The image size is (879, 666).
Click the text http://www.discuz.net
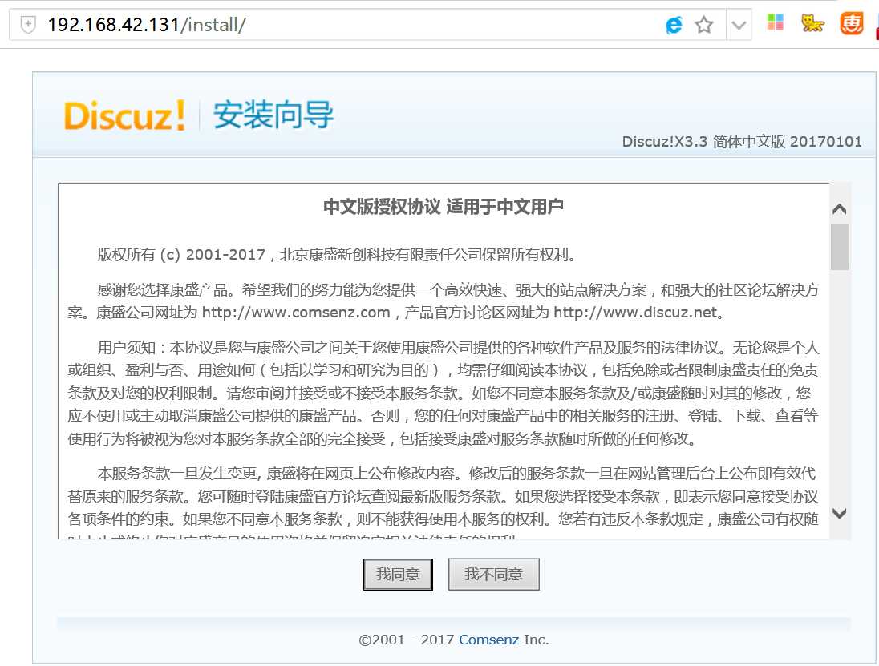(x=636, y=313)
